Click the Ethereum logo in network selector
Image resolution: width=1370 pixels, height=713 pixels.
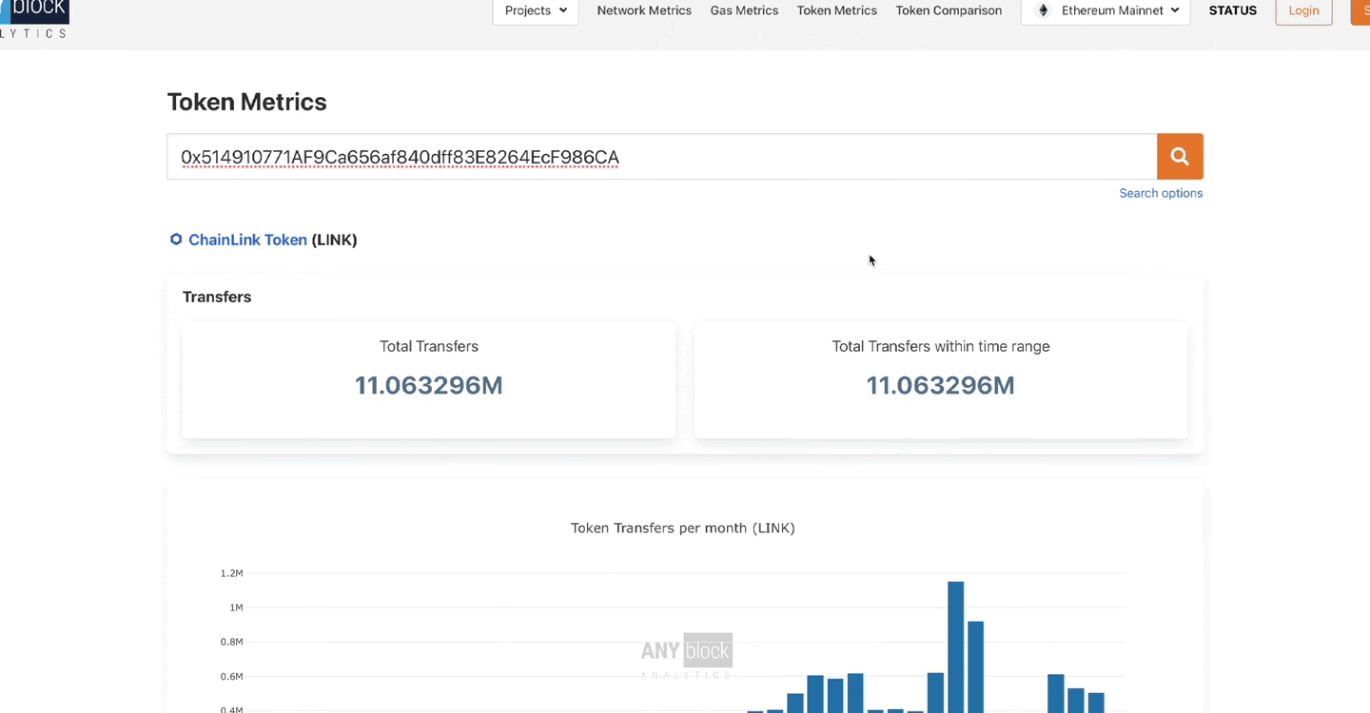tap(1043, 10)
